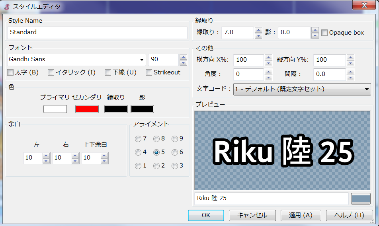379x226 pixels.
Task: Increase the 縁取り outline value spinner
Action: click(x=259, y=30)
